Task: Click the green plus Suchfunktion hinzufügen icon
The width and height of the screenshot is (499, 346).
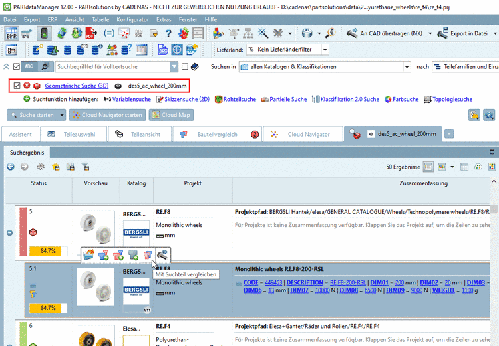Action: point(27,99)
